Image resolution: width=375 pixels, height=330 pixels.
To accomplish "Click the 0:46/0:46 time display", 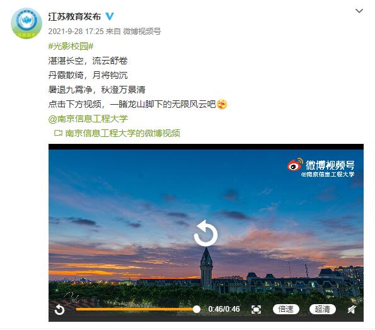I will tap(224, 309).
